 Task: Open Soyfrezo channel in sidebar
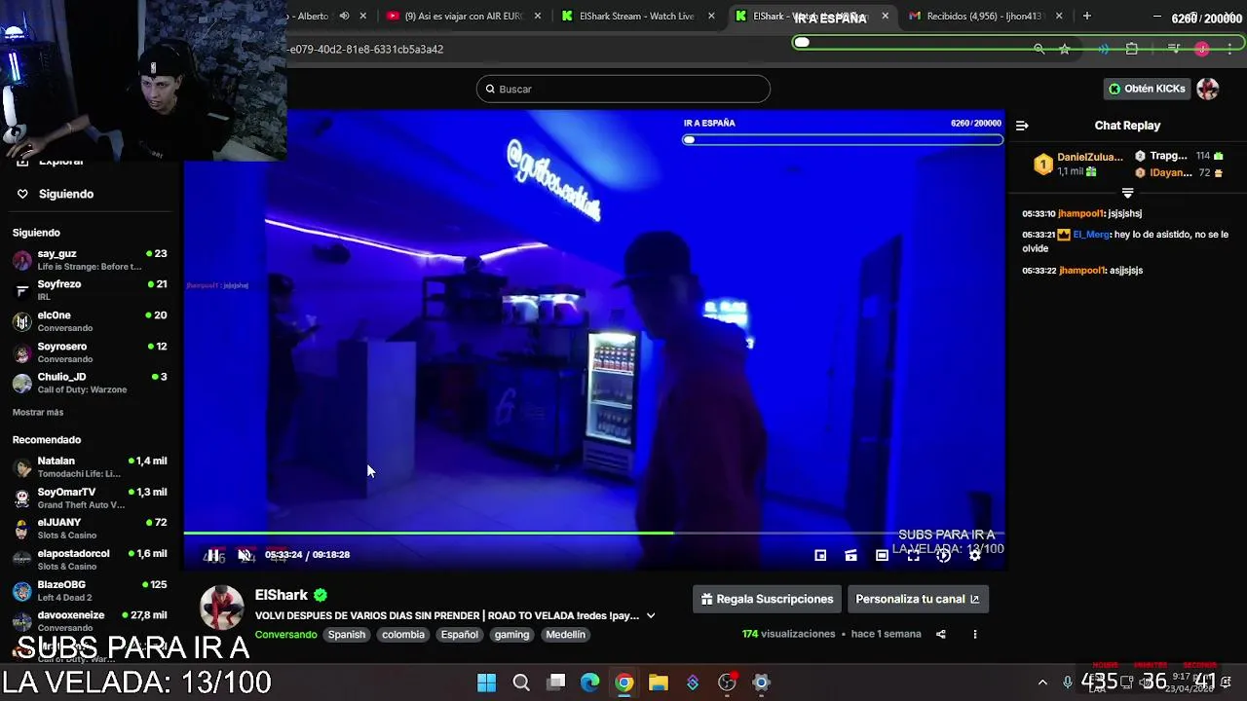point(90,290)
